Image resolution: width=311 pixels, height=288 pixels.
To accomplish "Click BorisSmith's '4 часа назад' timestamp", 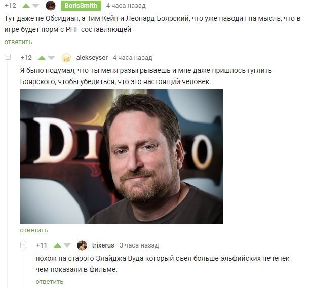I will coord(126,6).
